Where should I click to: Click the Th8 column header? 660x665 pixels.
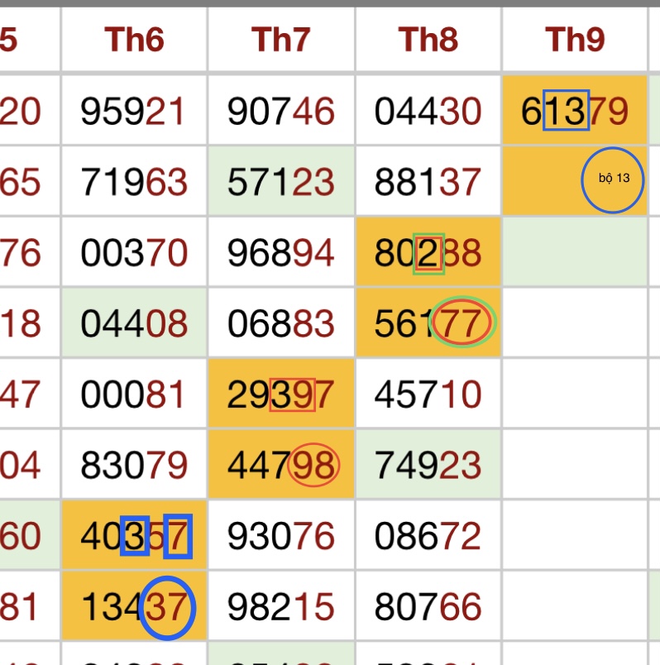(x=428, y=40)
